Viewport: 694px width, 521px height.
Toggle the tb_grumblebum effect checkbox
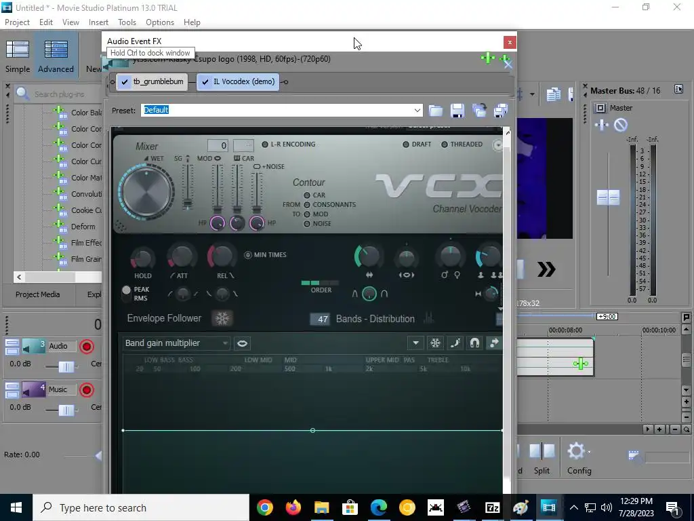tap(125, 82)
